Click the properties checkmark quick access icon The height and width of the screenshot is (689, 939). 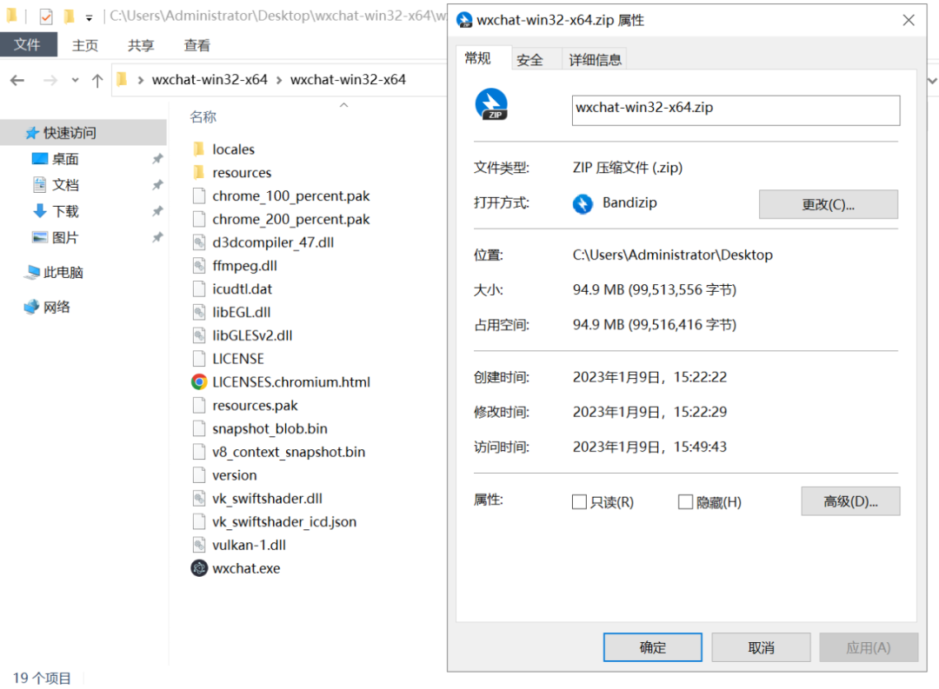click(45, 17)
